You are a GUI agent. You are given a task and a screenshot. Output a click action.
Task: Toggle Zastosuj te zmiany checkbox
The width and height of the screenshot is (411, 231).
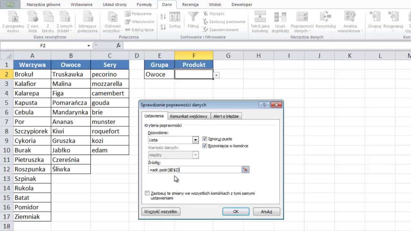click(147, 193)
